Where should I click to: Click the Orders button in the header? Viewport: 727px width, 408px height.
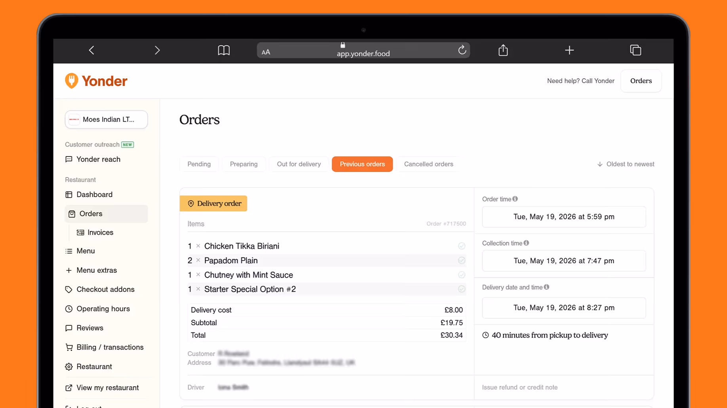point(641,81)
